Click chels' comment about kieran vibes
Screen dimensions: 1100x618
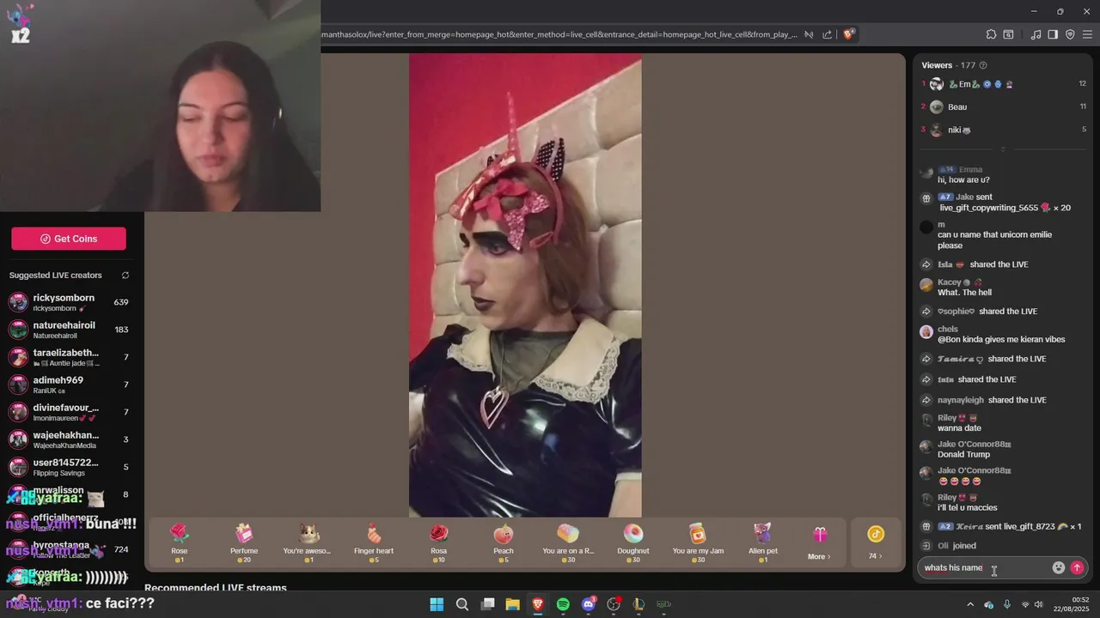point(1001,339)
